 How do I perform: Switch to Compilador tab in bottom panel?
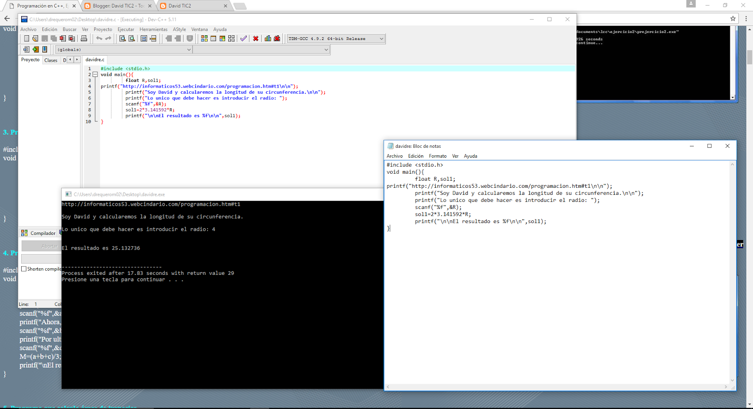click(38, 233)
